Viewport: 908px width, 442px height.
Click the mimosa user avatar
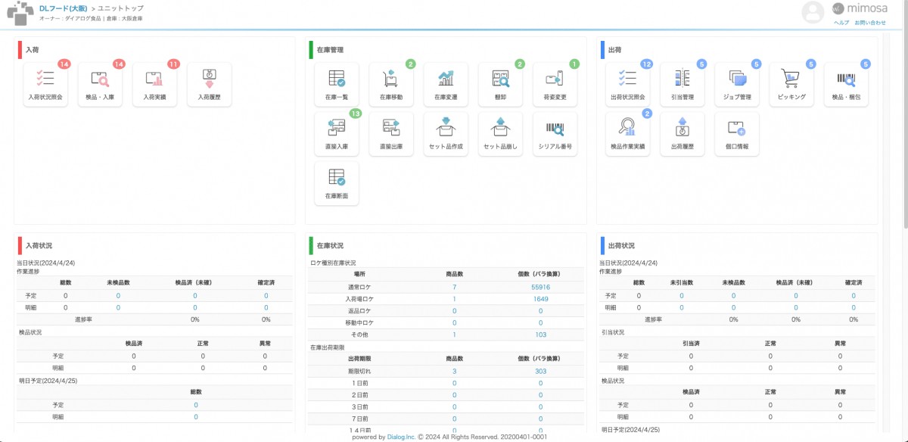pos(811,12)
